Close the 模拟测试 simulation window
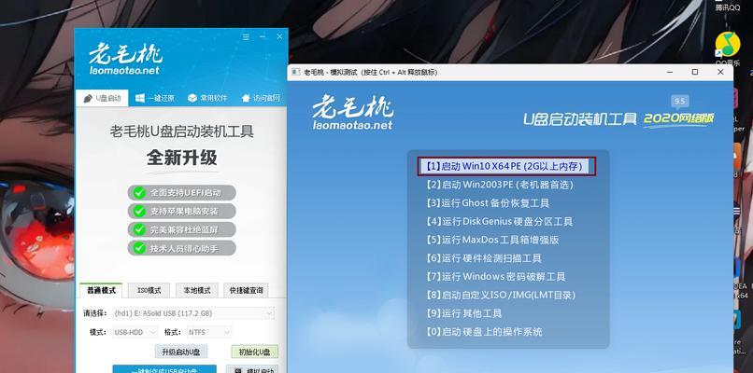 (x=720, y=72)
